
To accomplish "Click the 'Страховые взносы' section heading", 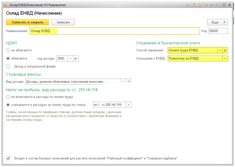I will click(x=23, y=74).
